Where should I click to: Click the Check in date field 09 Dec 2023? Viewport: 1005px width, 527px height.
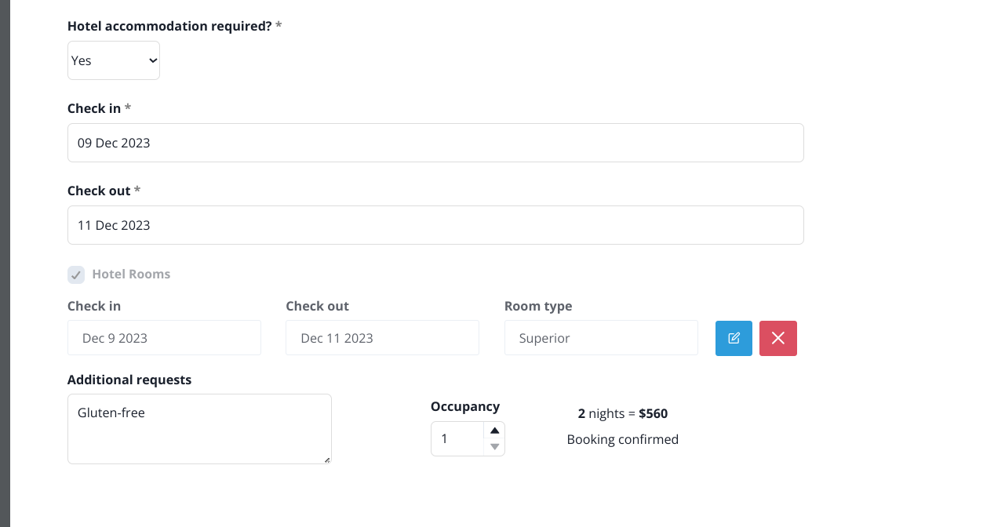[x=435, y=143]
